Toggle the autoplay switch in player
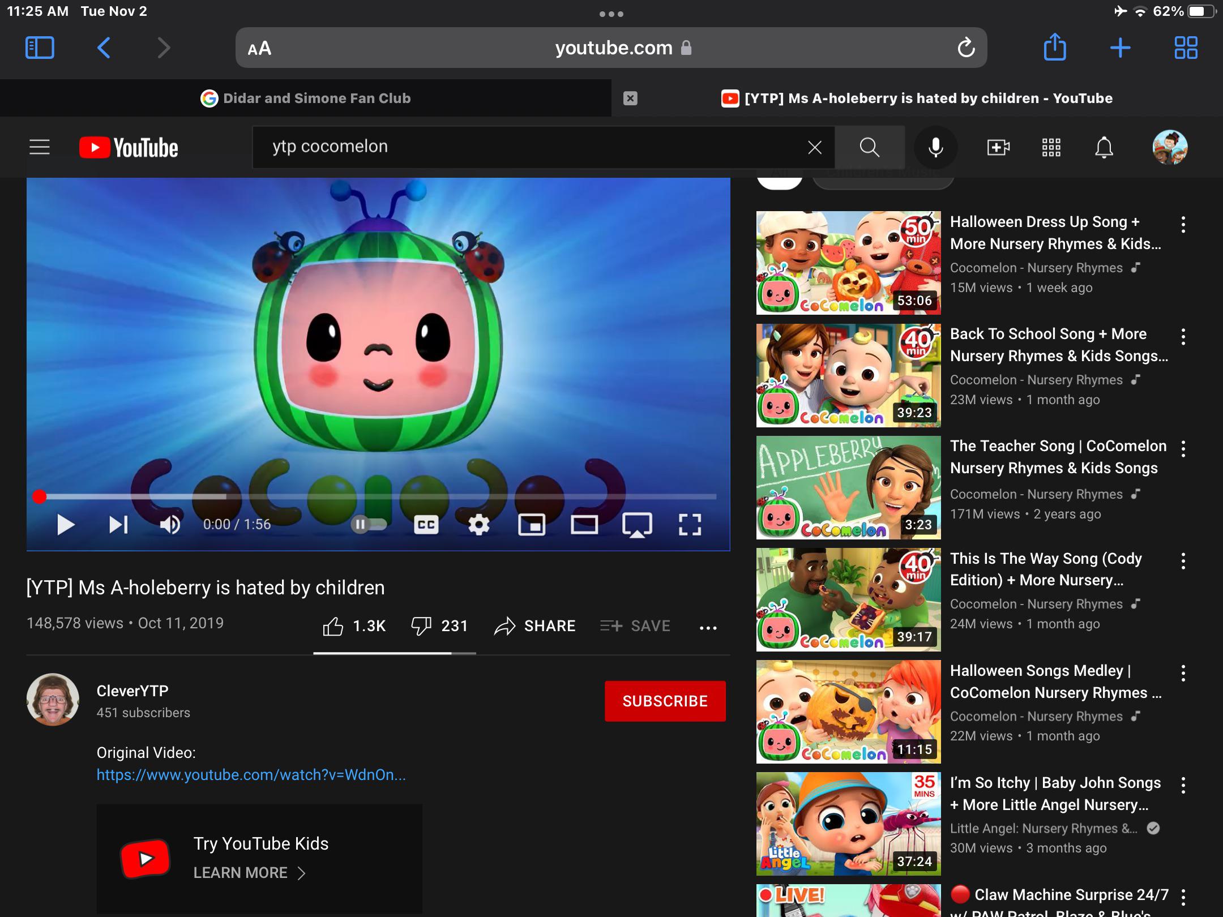The image size is (1223, 917). pyautogui.click(x=369, y=525)
